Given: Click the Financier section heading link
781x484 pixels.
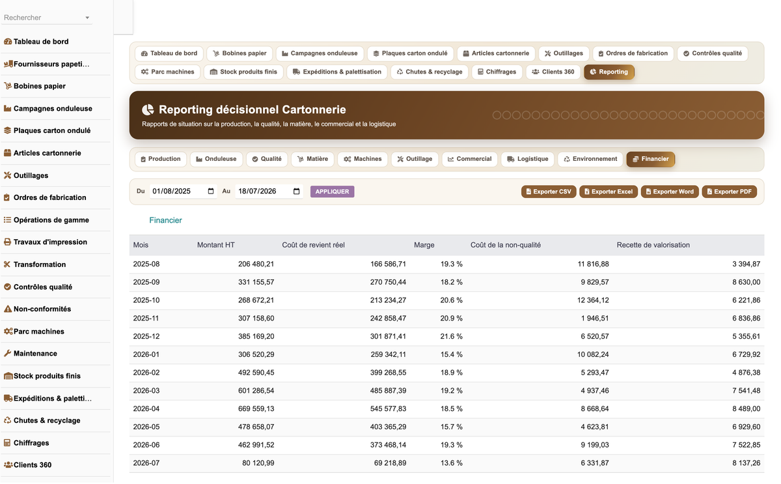Looking at the screenshot, I should [x=165, y=220].
